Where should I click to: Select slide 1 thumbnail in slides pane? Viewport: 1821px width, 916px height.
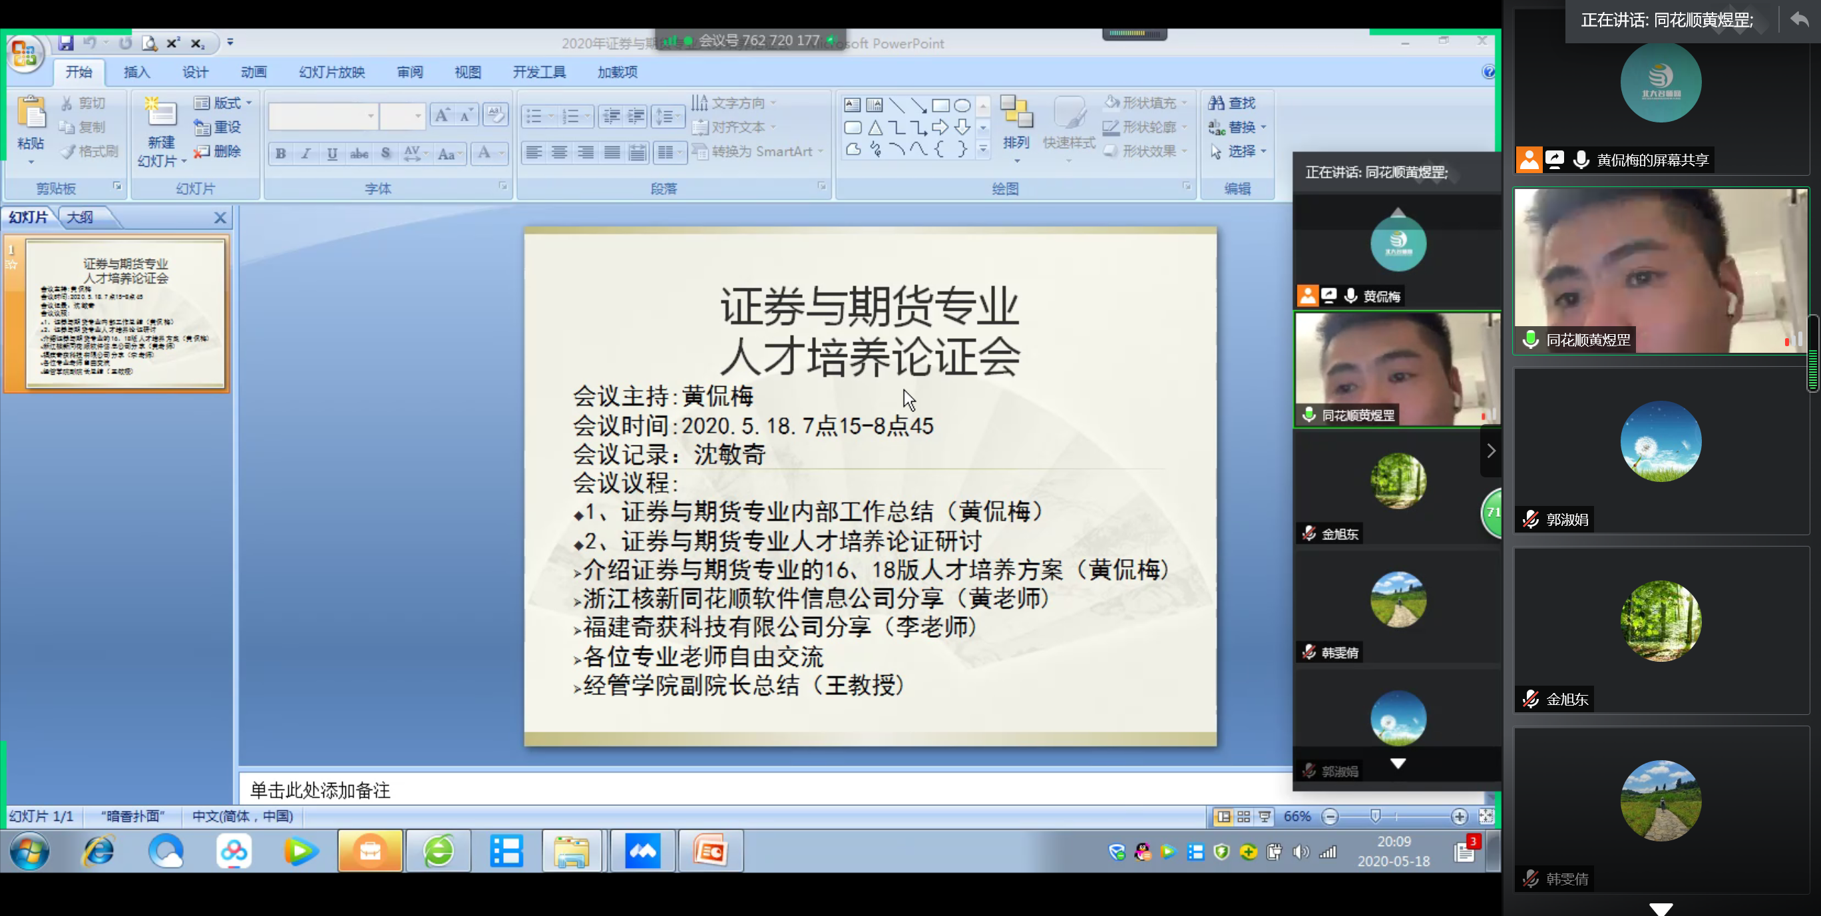pyautogui.click(x=124, y=314)
